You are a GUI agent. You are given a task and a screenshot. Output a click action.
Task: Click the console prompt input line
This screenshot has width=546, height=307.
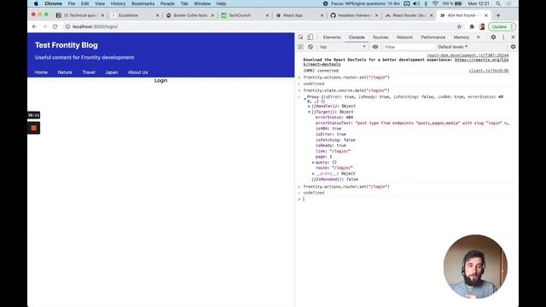(408, 199)
